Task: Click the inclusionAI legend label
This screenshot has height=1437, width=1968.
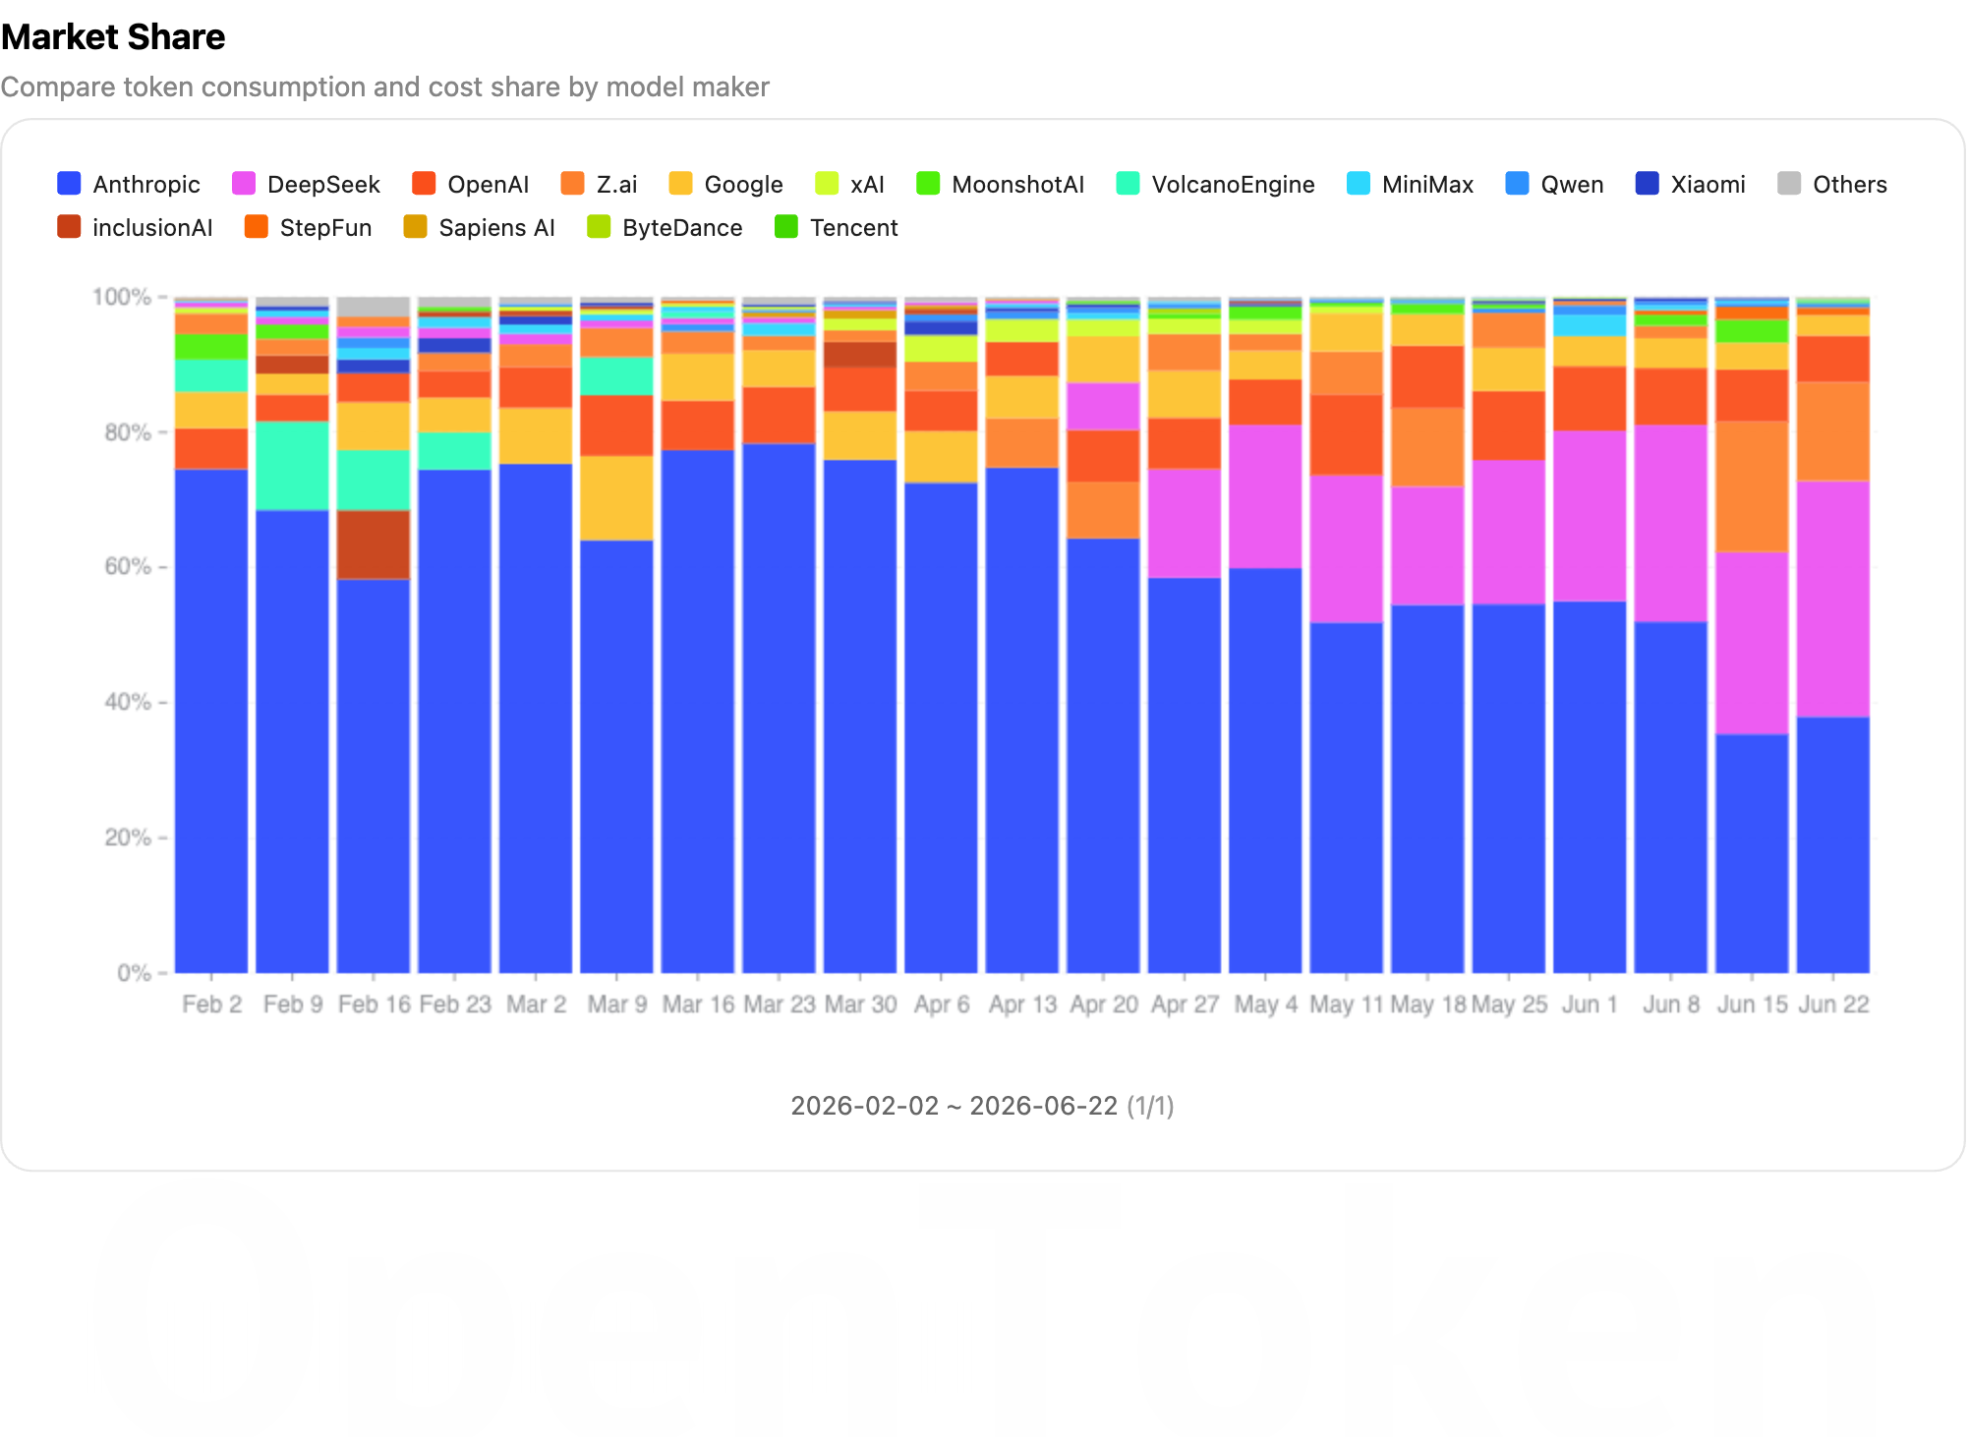Action: point(152,227)
